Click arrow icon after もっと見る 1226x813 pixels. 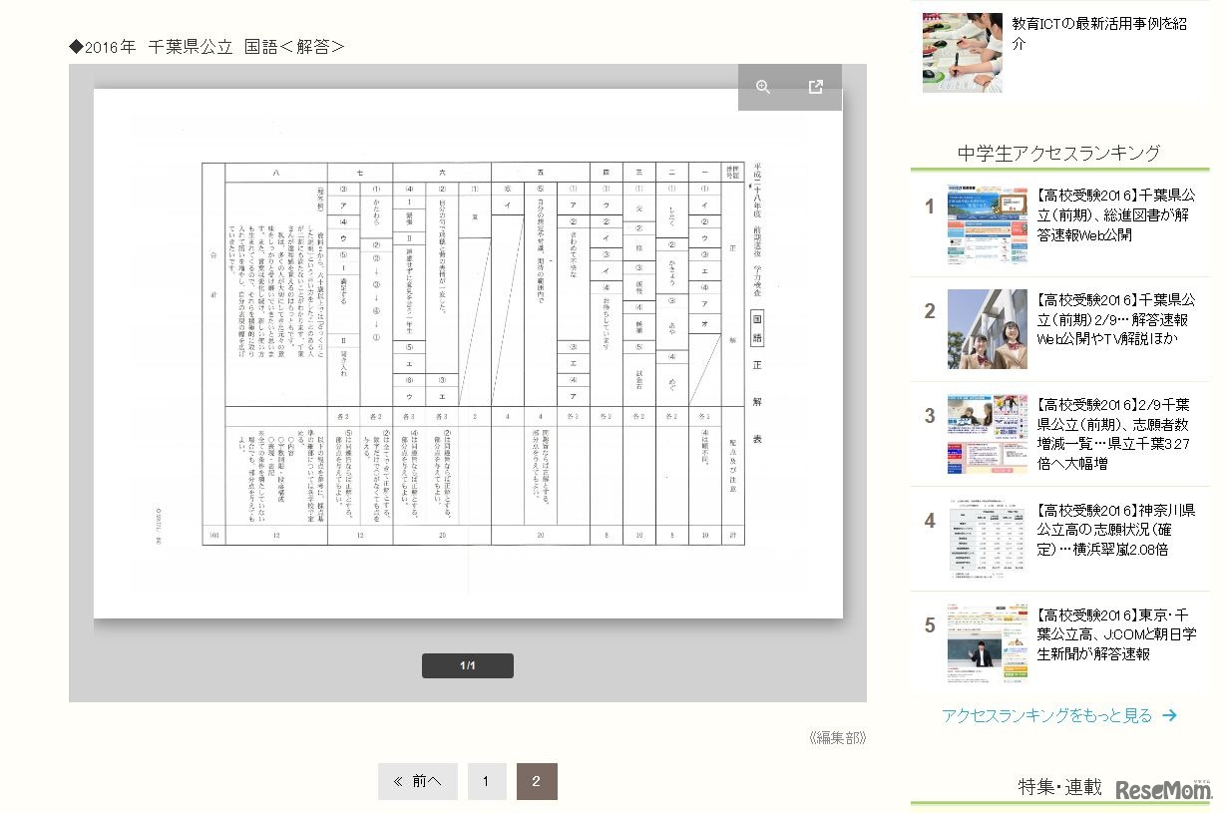(x=1169, y=715)
